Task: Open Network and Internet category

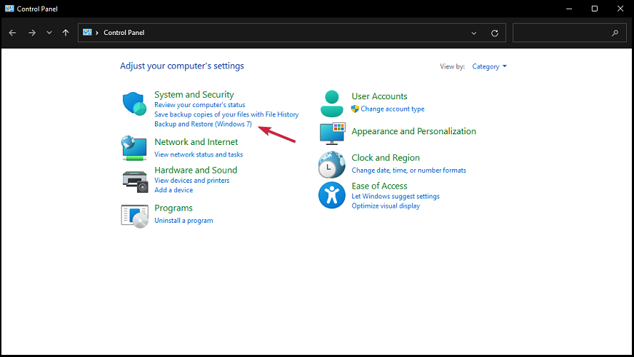Action: (x=196, y=142)
